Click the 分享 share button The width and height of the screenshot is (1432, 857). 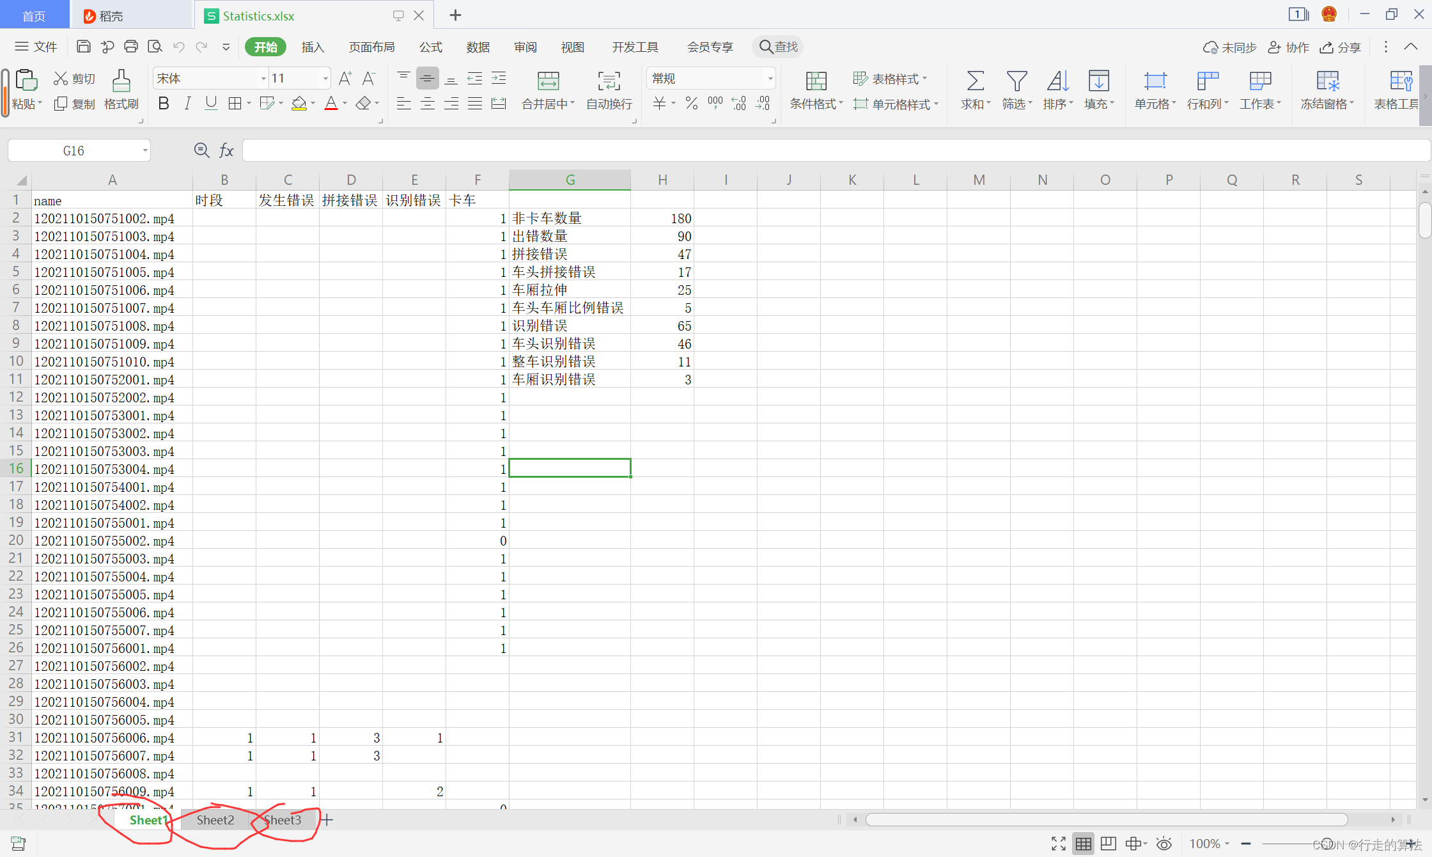1341,47
